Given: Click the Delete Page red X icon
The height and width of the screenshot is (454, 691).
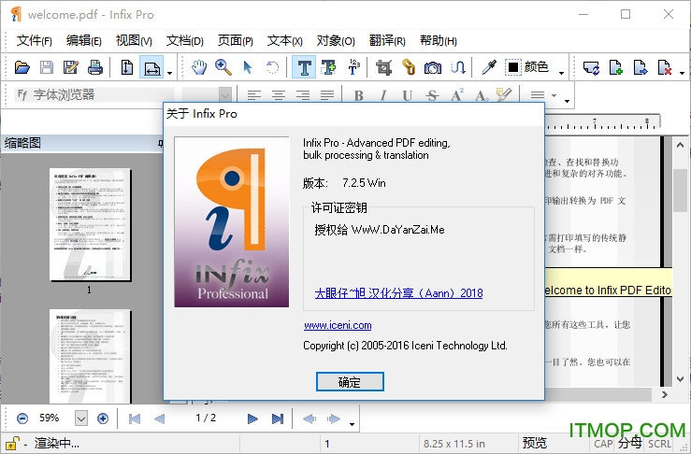Looking at the screenshot, I should pyautogui.click(x=664, y=67).
